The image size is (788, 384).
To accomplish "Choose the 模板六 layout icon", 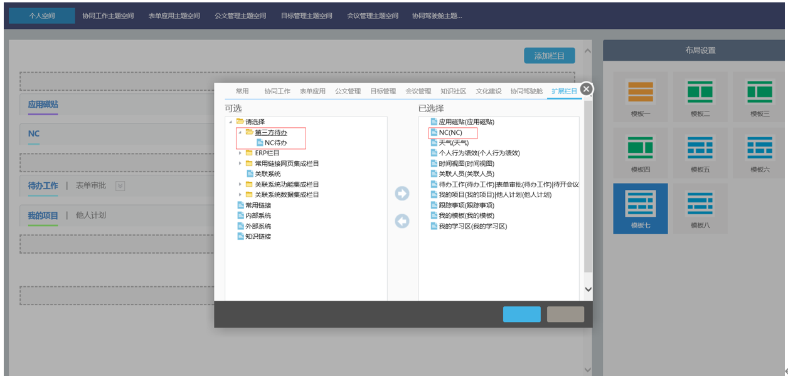I will coord(759,153).
